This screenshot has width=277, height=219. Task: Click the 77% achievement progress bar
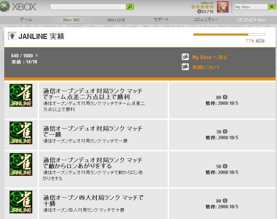point(229,35)
